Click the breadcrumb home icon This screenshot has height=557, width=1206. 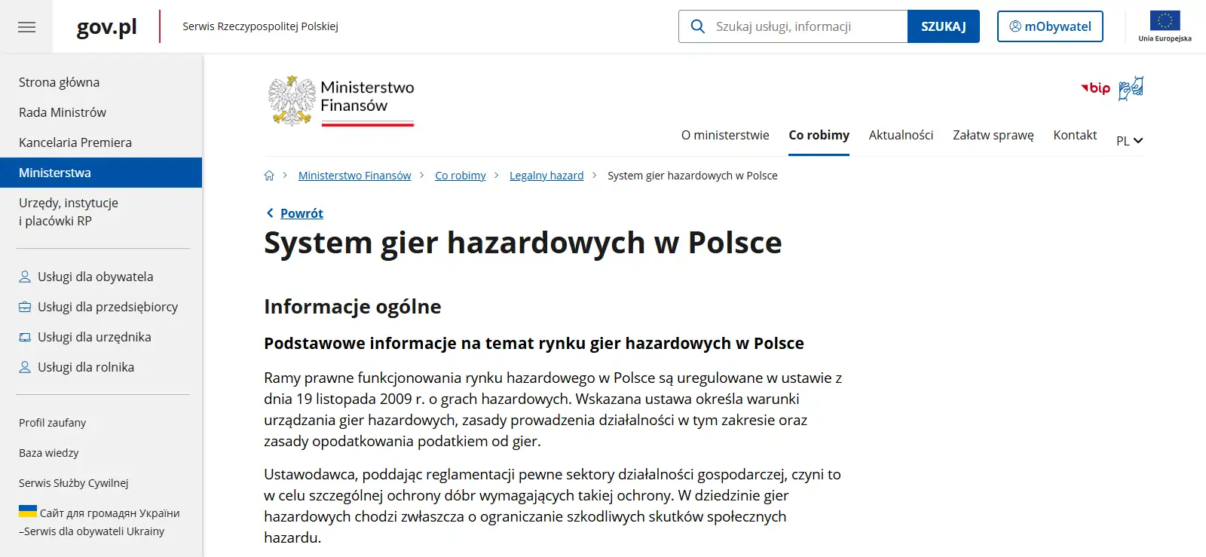coord(269,176)
